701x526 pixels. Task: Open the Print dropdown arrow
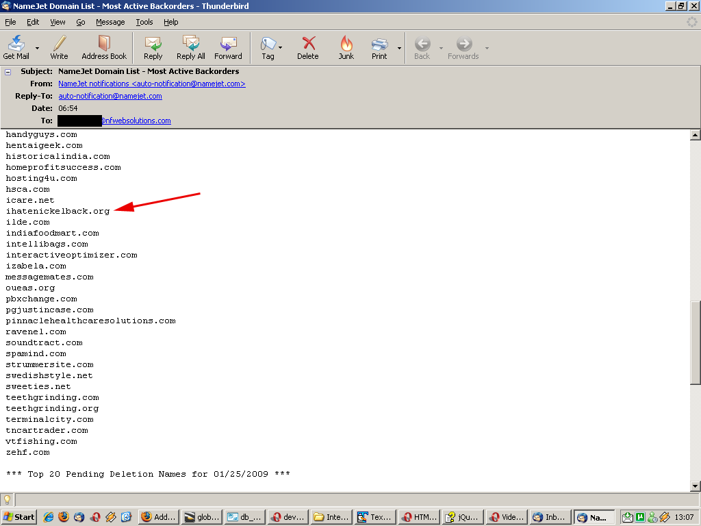pos(399,48)
